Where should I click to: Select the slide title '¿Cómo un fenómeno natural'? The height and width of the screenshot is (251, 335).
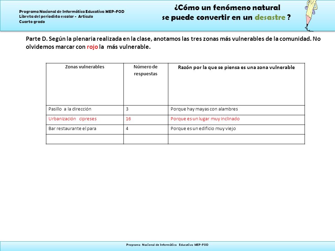coord(227,8)
